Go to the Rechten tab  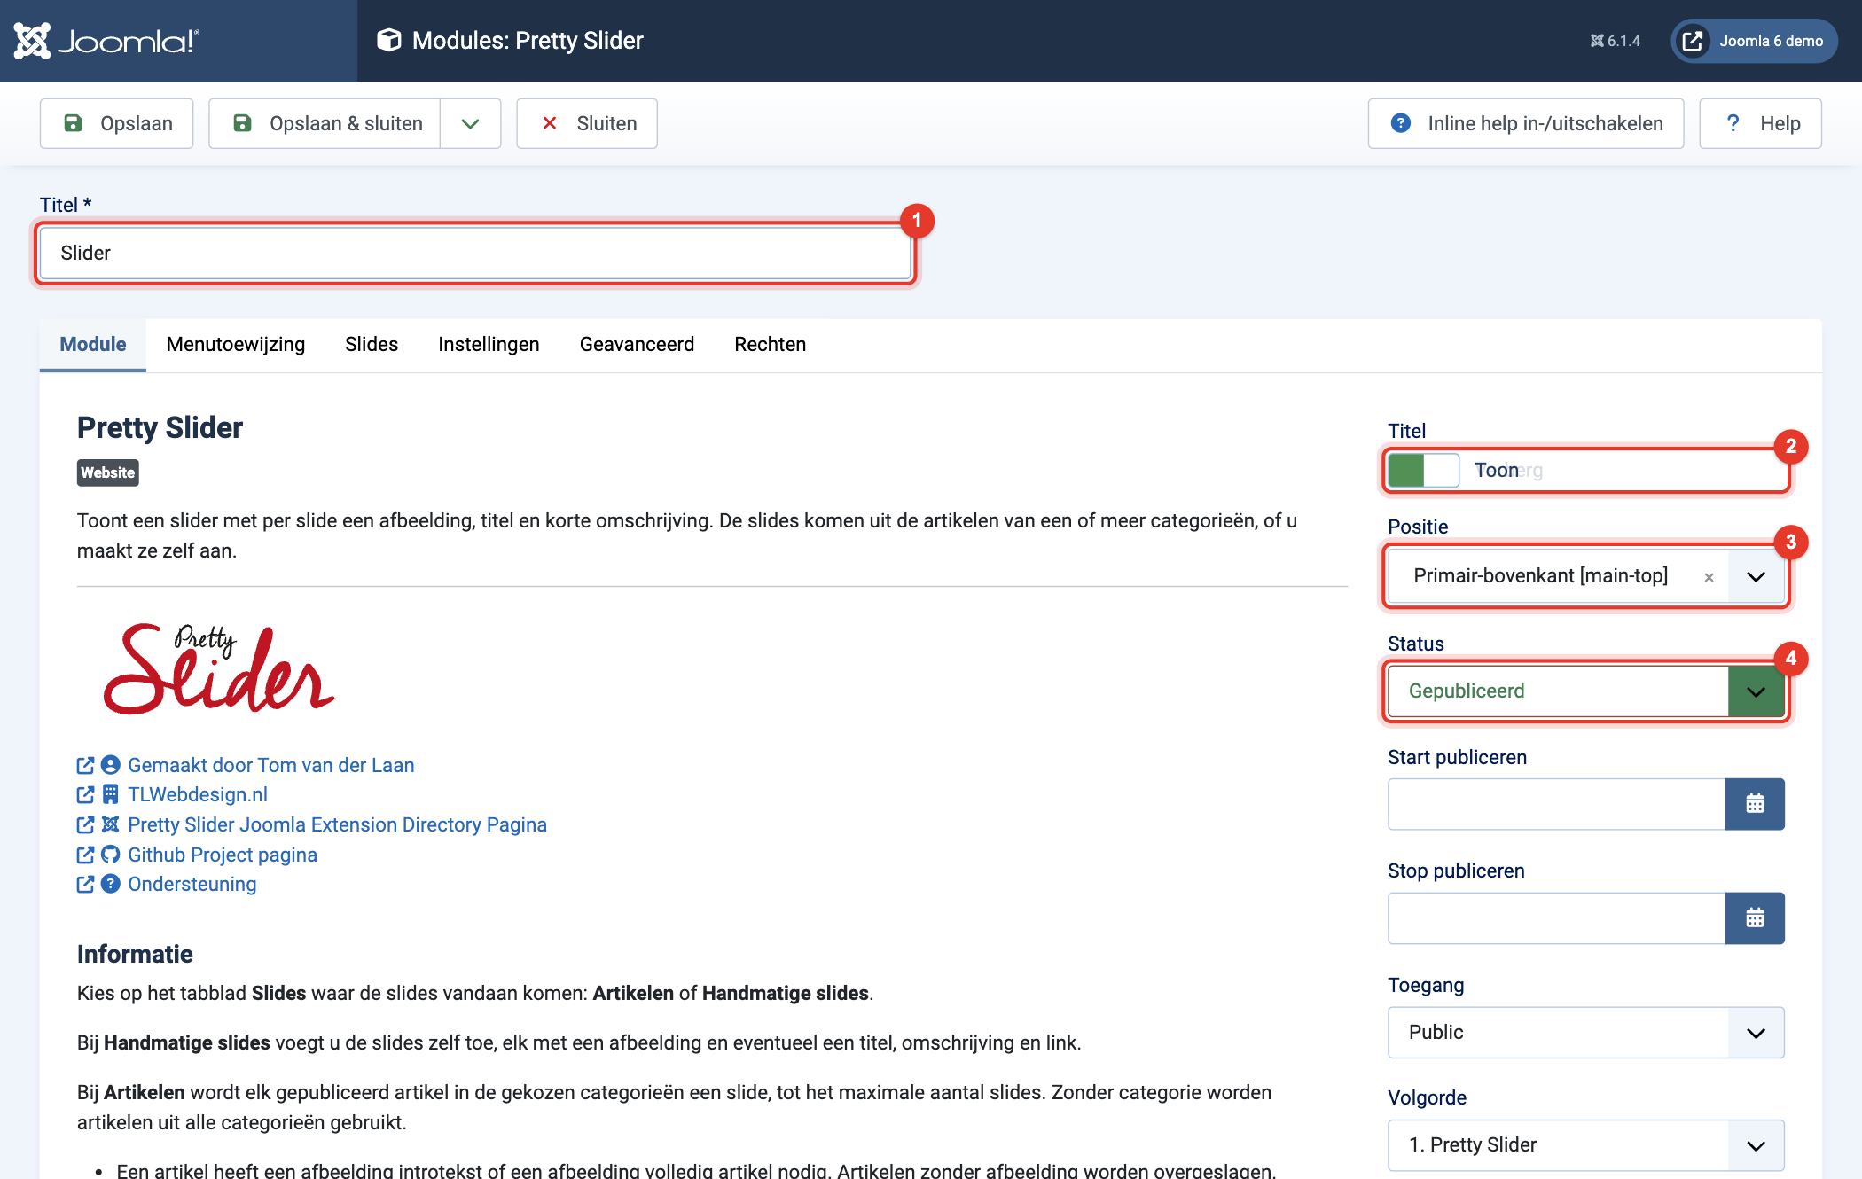pyautogui.click(x=770, y=344)
